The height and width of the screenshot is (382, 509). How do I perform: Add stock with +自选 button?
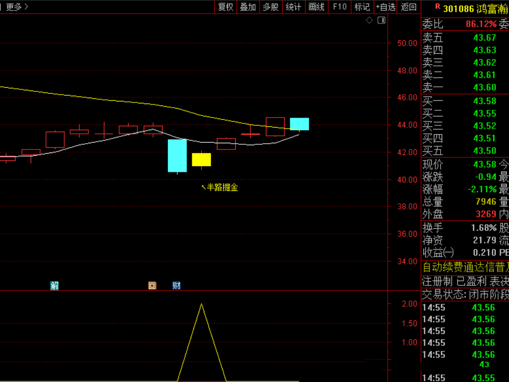point(386,7)
